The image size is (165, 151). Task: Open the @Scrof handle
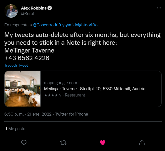pyautogui.click(x=28, y=14)
